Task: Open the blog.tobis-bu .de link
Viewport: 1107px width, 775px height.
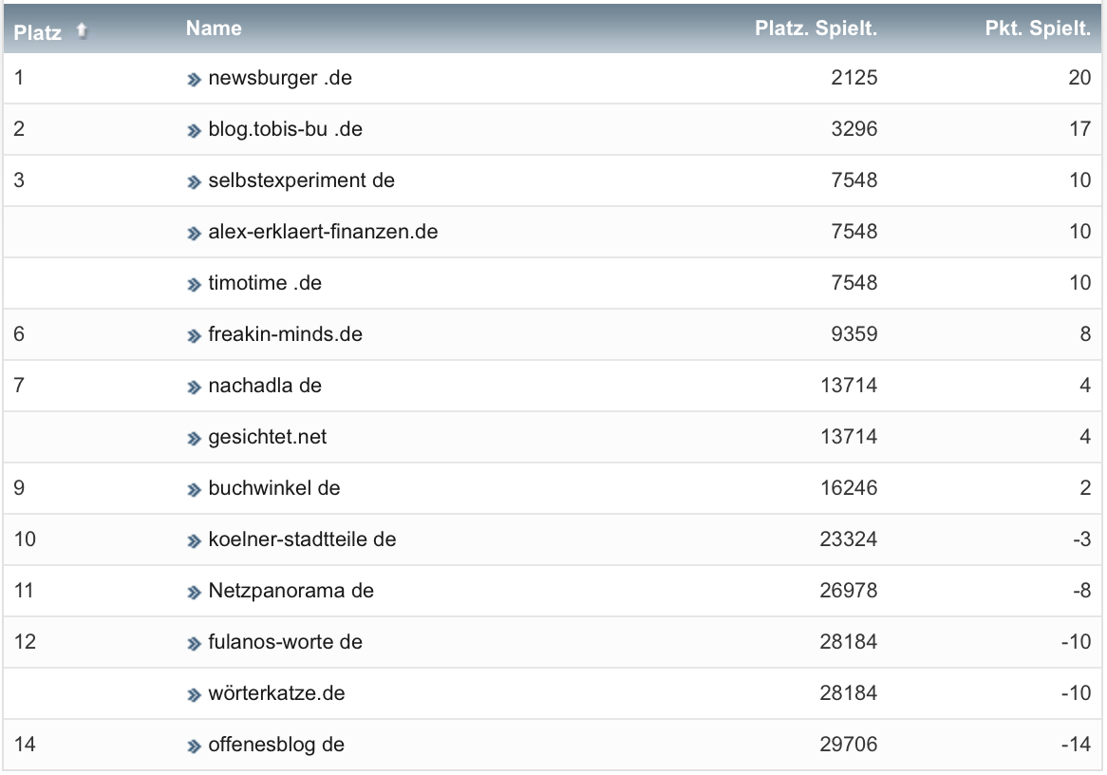Action: (x=285, y=129)
